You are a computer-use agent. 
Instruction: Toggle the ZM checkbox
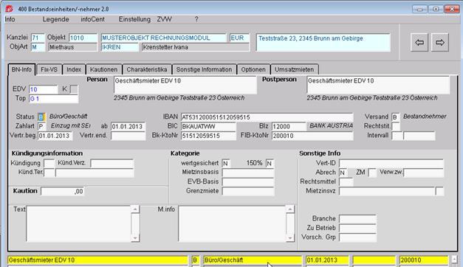pyautogui.click(x=372, y=173)
